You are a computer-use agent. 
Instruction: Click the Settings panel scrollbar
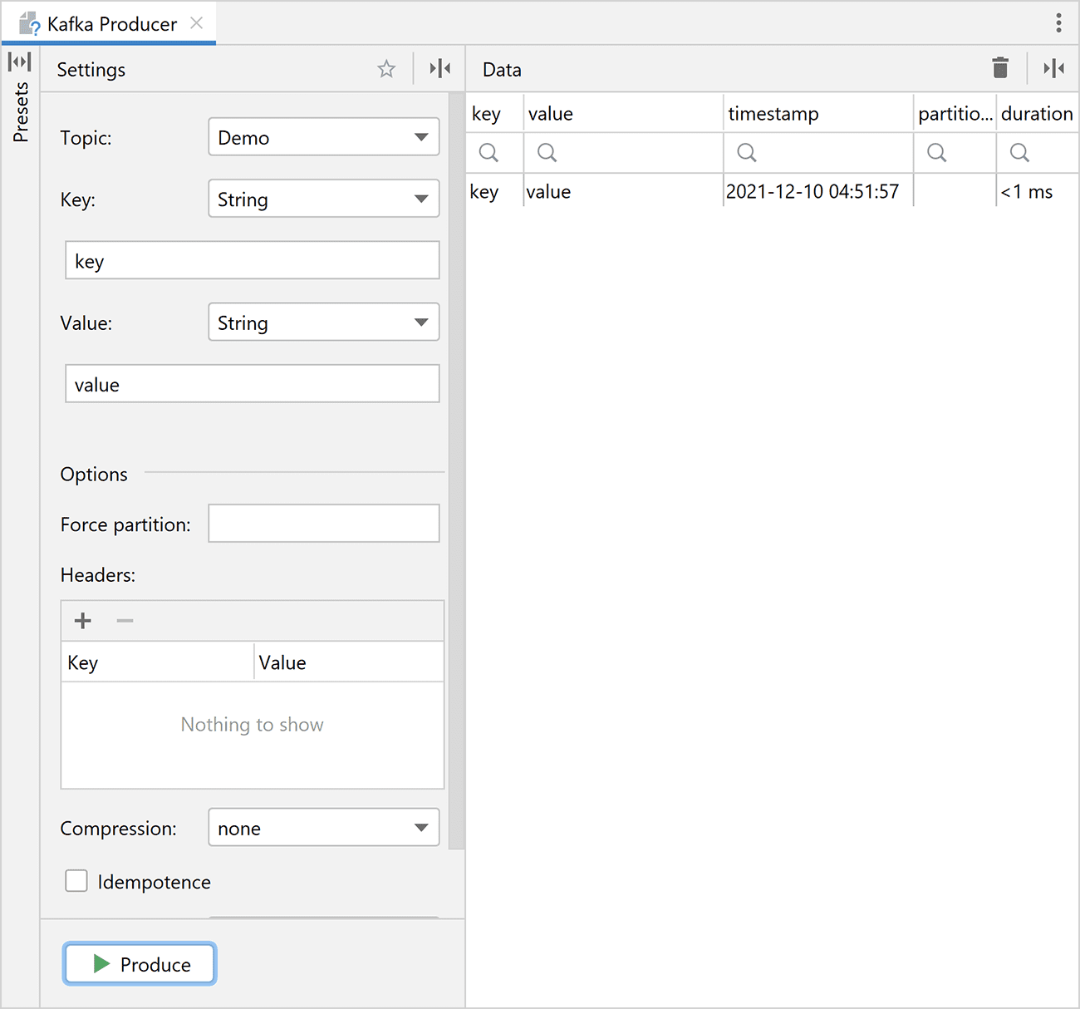click(x=456, y=471)
